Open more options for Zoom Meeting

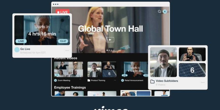[80, 79]
